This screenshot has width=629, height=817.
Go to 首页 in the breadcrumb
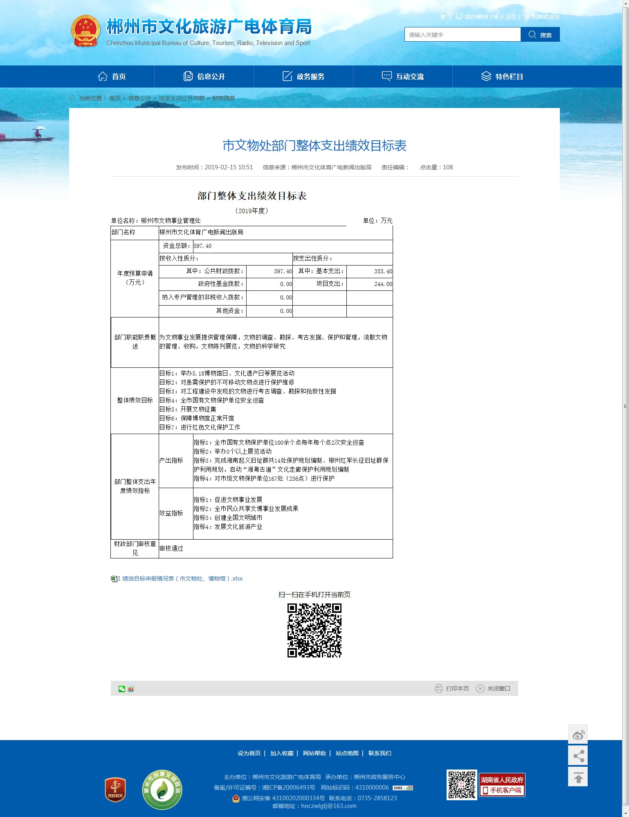click(115, 98)
